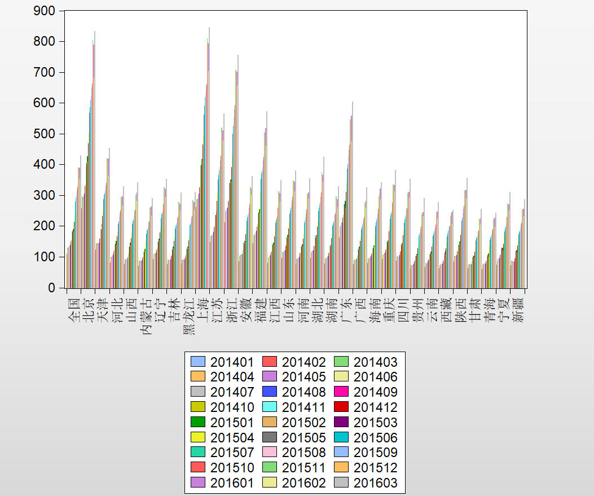Click the 201505 dark gray swatch

click(270, 438)
